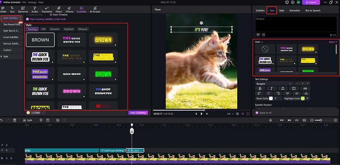Open the Basic Color white swatch

coord(271,98)
